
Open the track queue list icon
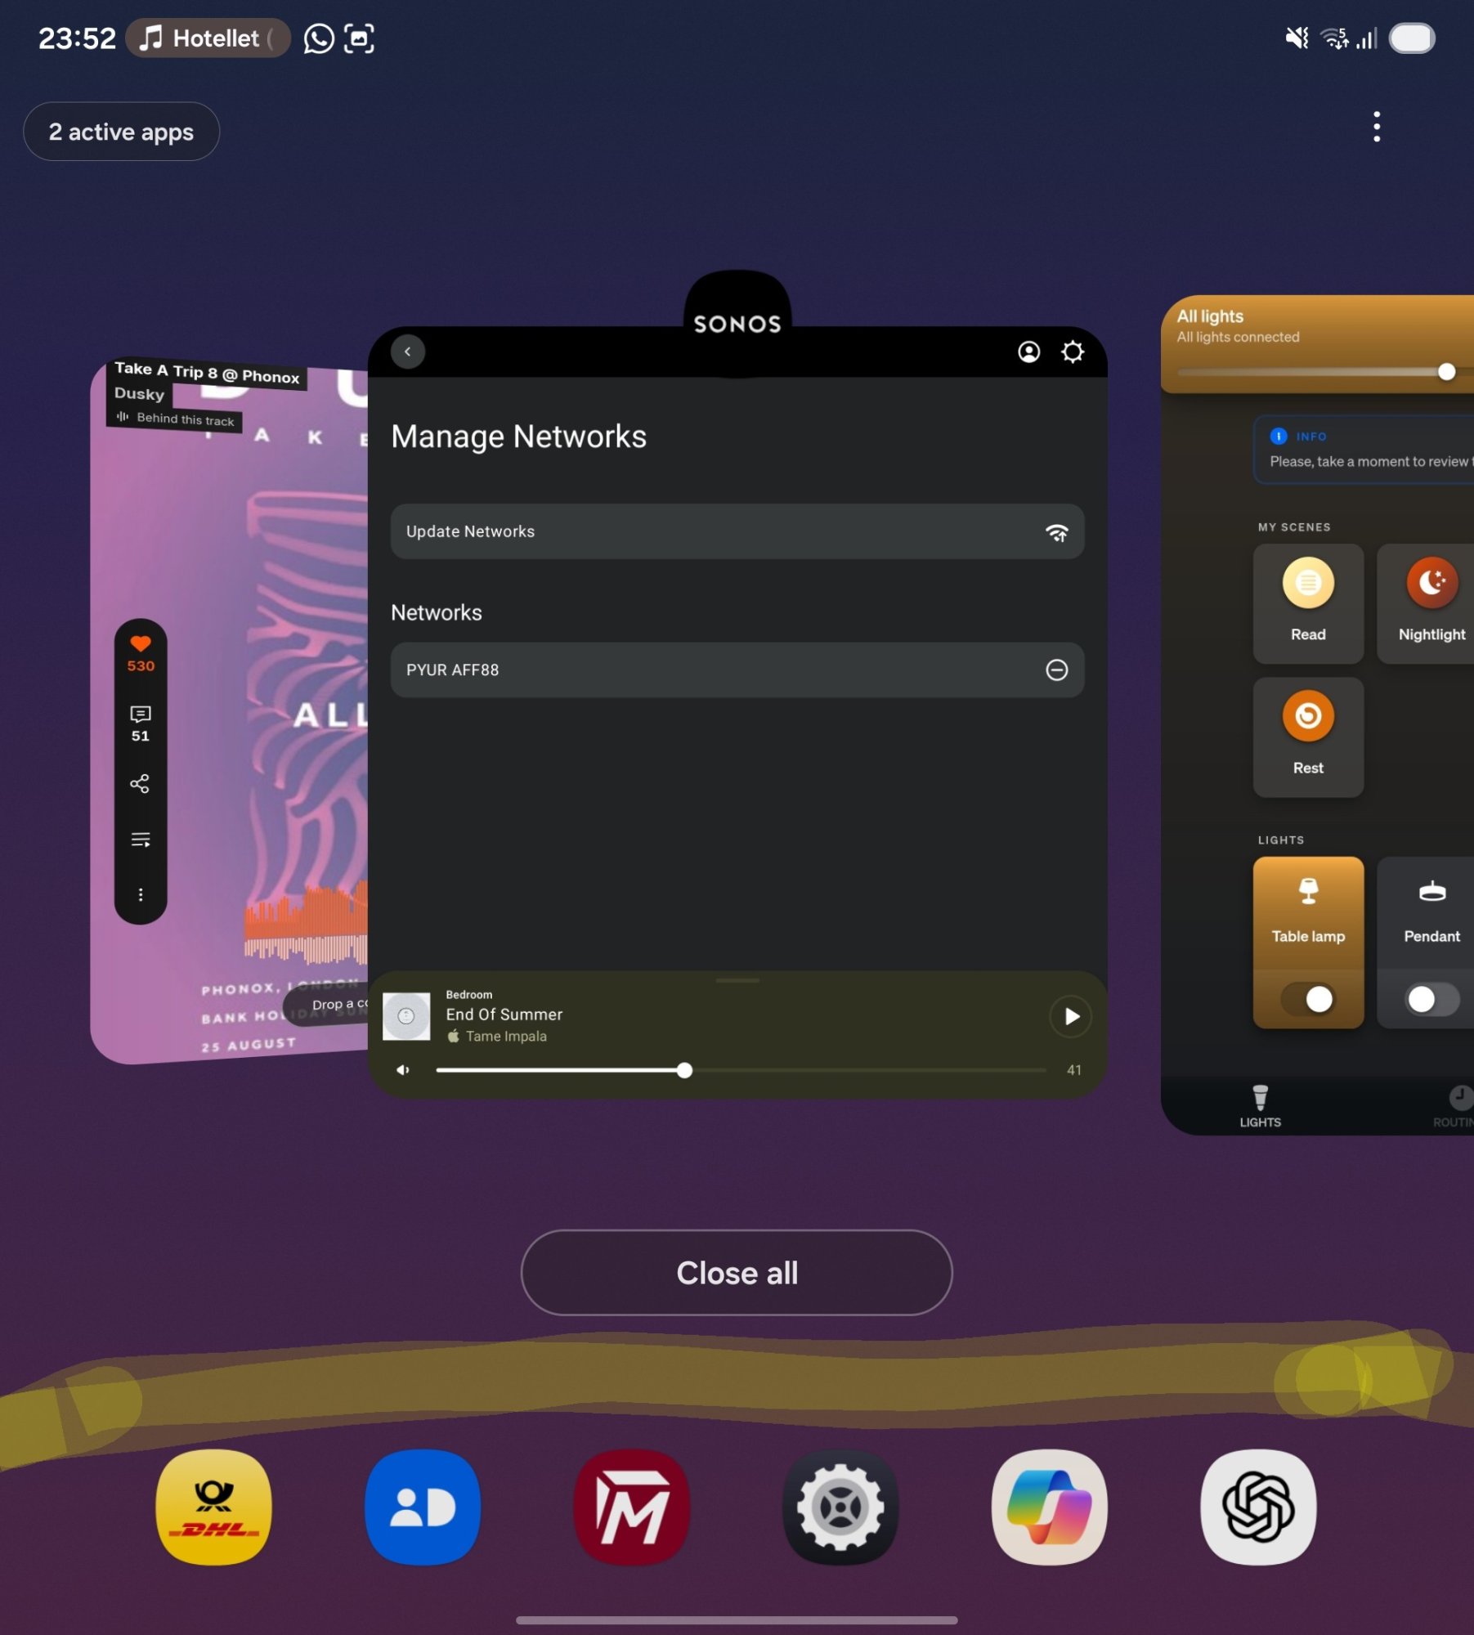click(x=141, y=840)
